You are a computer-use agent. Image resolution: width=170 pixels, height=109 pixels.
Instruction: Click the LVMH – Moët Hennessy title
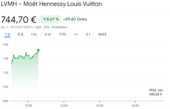[x=52, y=5]
